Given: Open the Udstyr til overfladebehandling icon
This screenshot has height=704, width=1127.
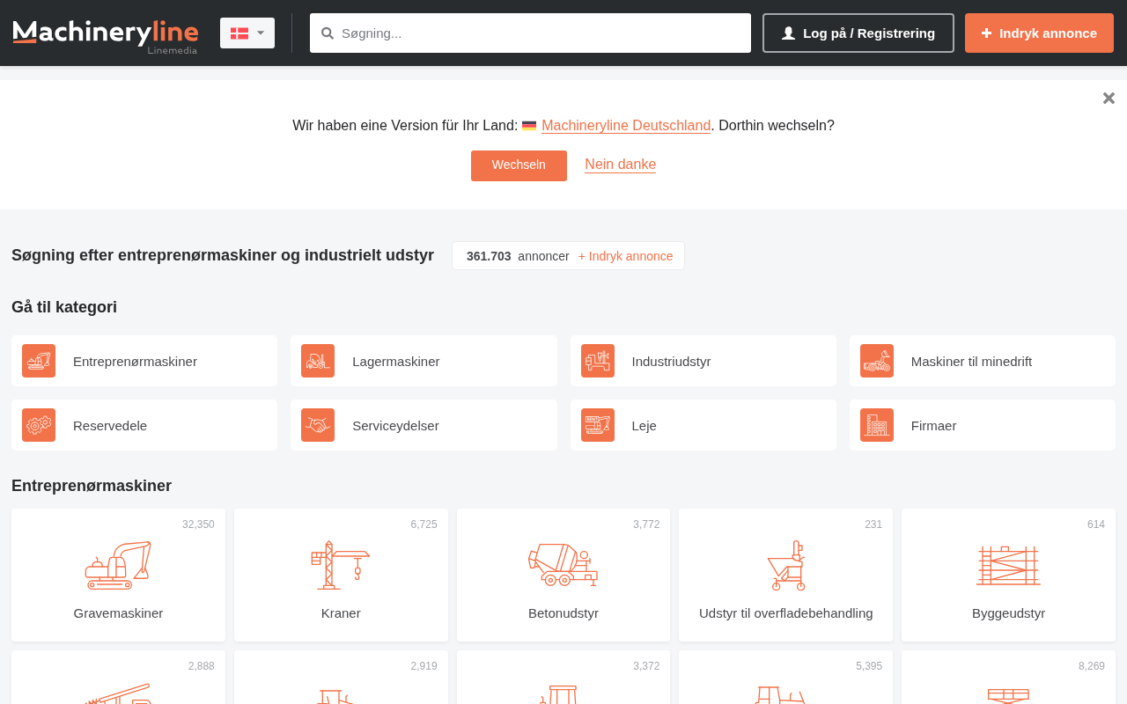Looking at the screenshot, I should [786, 565].
